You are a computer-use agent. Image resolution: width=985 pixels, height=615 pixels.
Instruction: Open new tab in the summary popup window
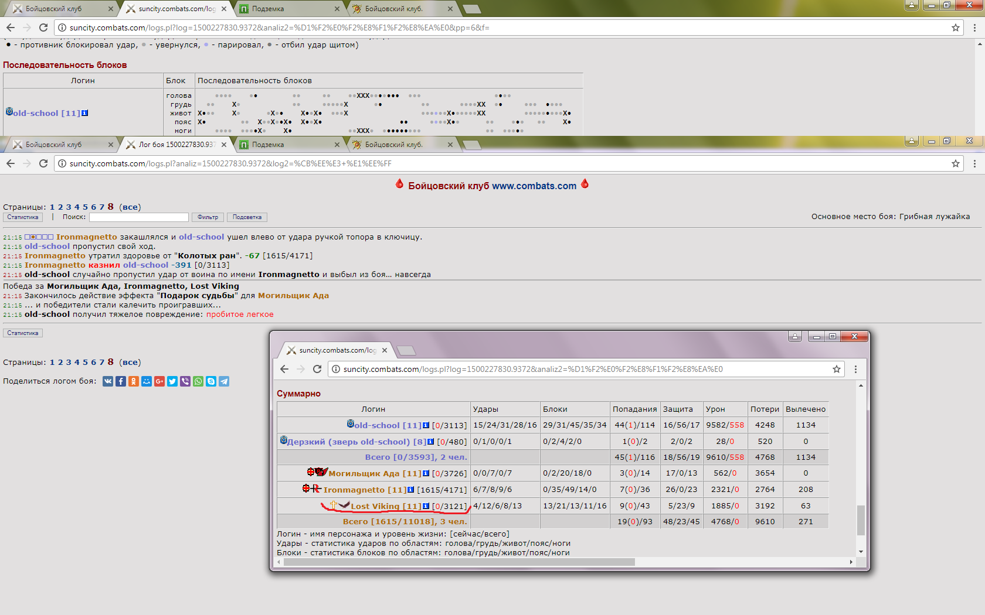click(406, 350)
